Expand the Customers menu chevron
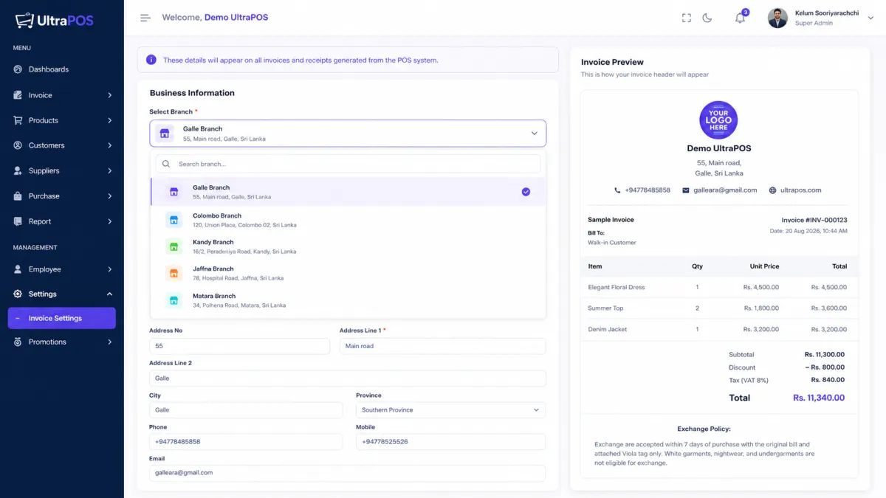Viewport: 886px width, 498px height. coord(109,145)
